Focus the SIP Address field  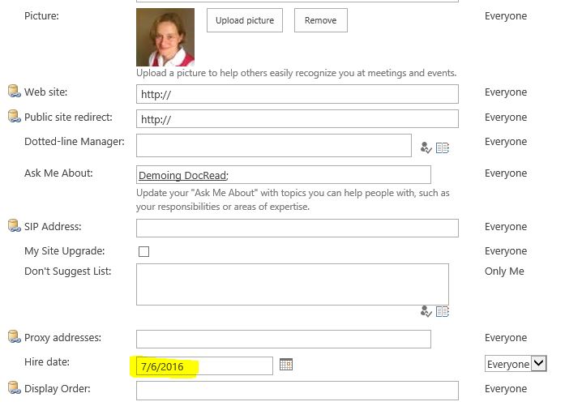pos(297,228)
